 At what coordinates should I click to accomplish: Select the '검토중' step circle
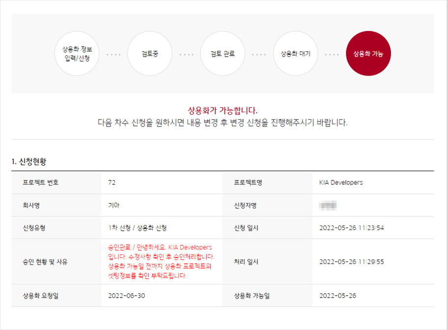(149, 53)
